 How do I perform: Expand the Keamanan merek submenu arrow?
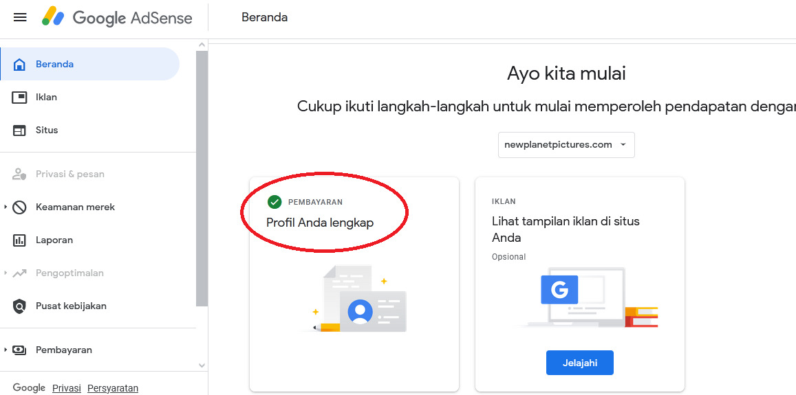(6, 207)
